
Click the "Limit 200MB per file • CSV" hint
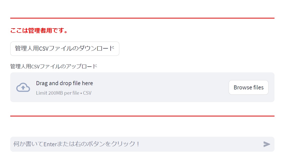(64, 93)
